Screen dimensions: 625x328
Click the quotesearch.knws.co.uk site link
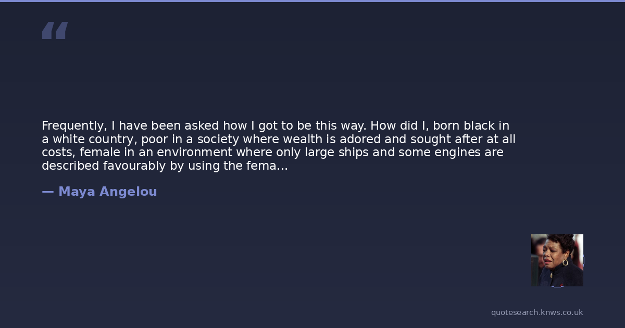536,312
